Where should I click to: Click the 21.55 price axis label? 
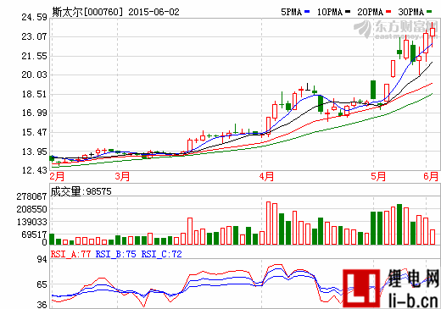[x=35, y=56]
